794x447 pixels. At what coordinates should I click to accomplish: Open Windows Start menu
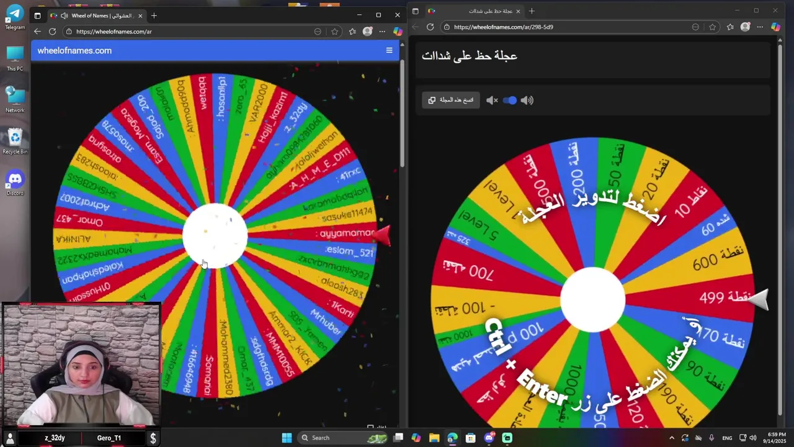click(x=287, y=438)
